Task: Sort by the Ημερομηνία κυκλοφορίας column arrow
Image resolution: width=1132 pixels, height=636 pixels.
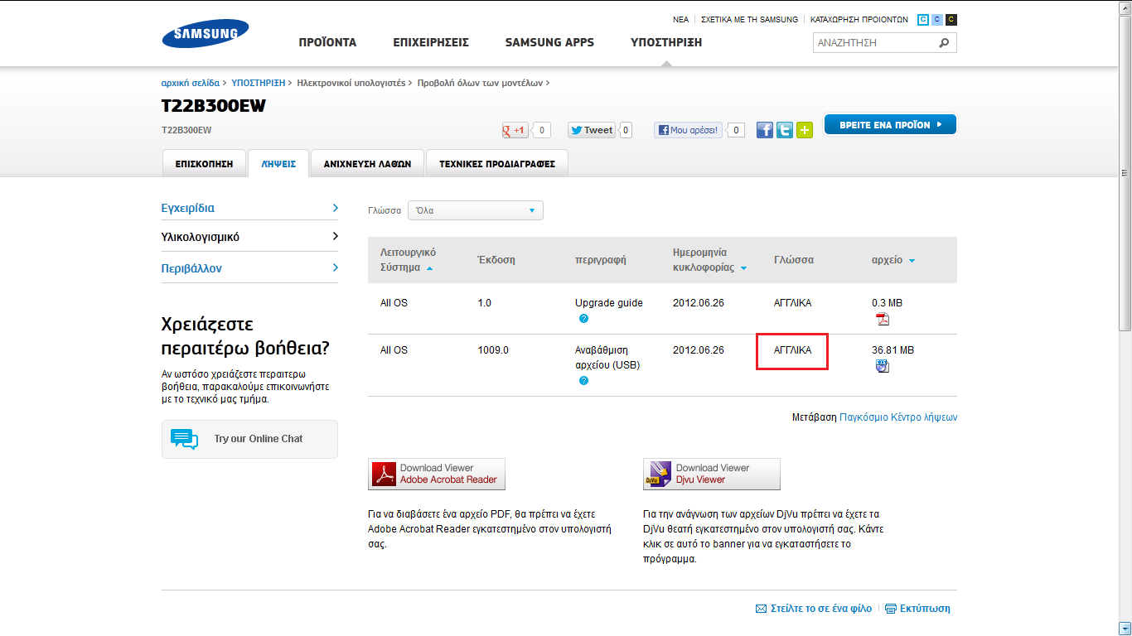Action: click(743, 268)
